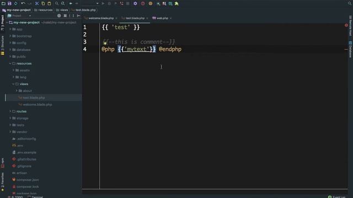353x198 pixels.
Task: Click the Paste toolbar icon
Action: point(49,3)
